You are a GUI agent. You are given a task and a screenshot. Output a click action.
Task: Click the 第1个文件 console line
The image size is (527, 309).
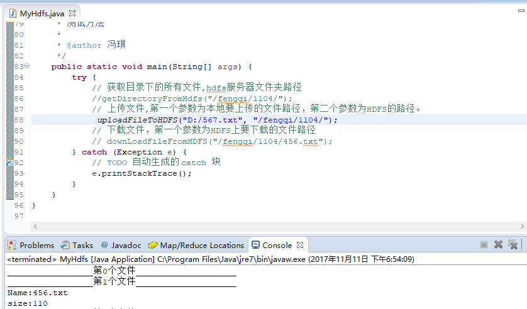point(121,281)
